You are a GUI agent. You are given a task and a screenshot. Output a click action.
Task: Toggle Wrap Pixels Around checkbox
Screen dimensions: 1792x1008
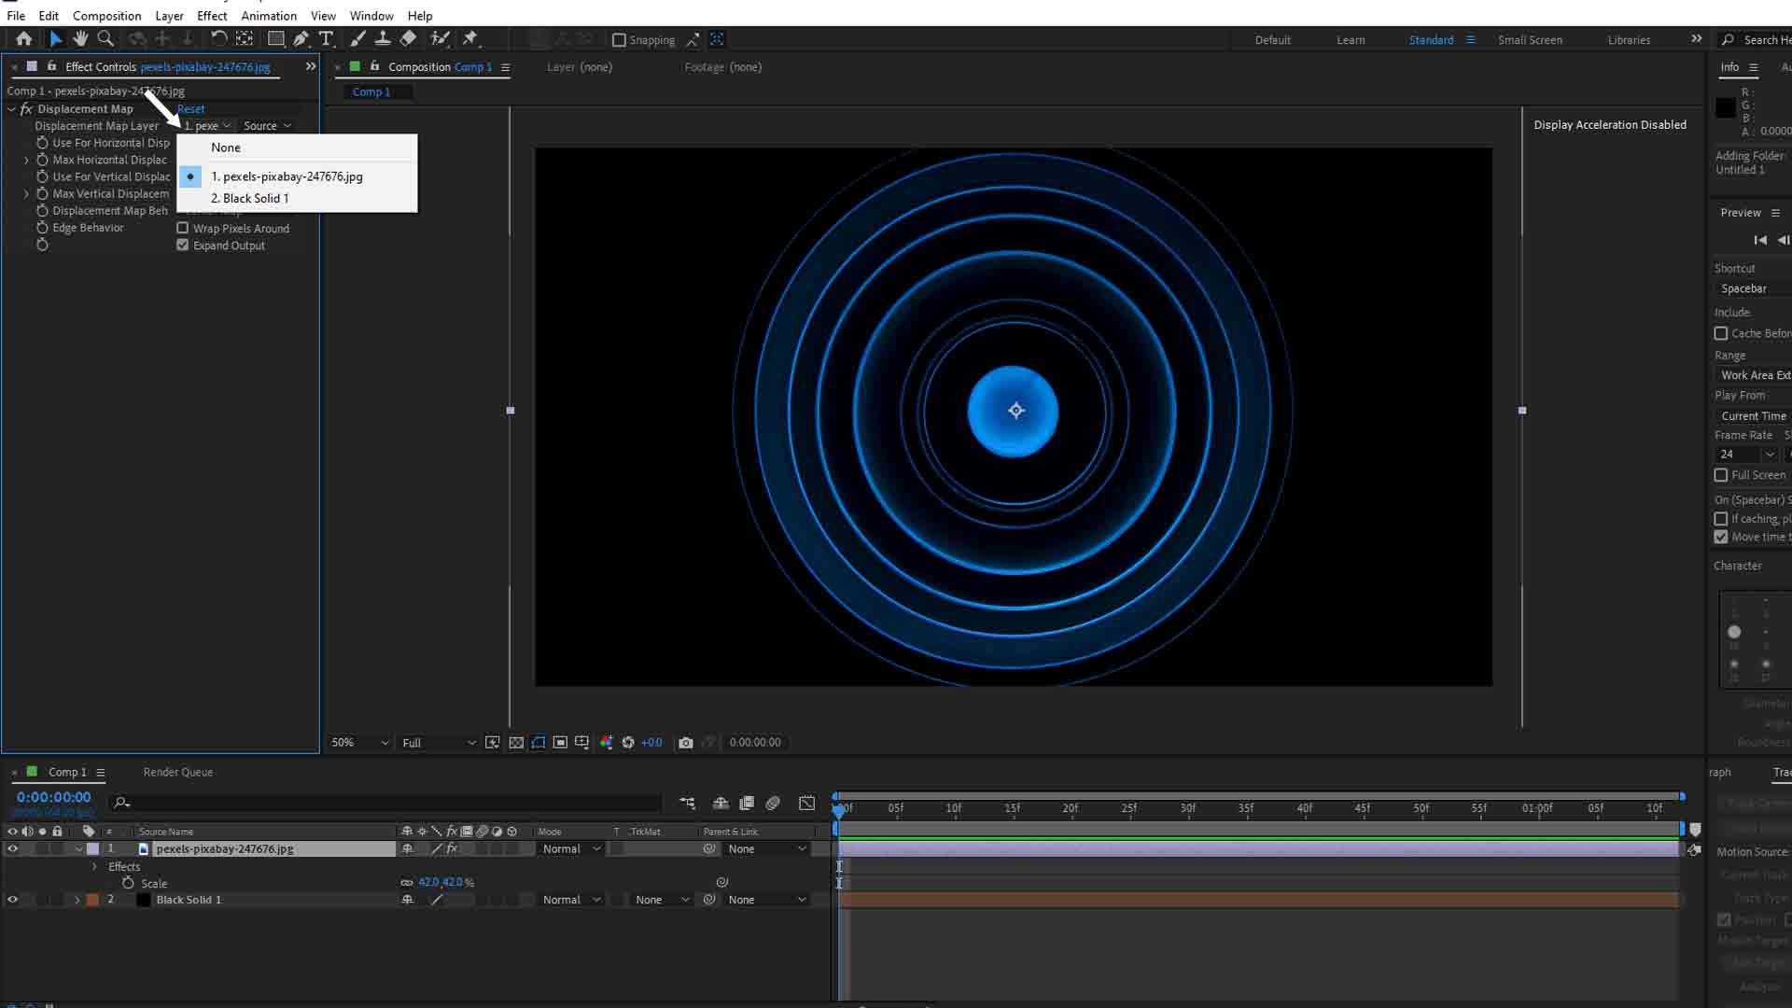tap(182, 228)
